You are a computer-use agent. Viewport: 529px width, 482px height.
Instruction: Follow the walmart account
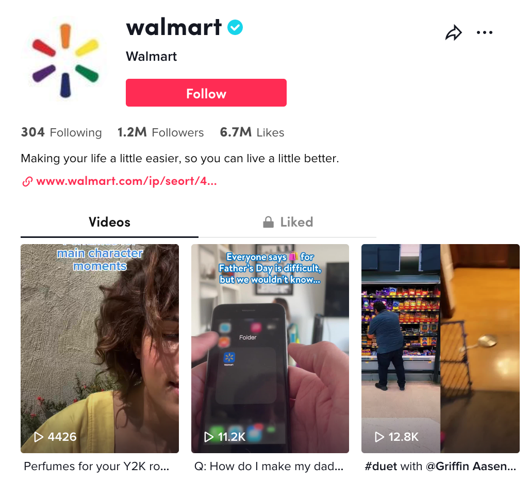[x=206, y=93]
